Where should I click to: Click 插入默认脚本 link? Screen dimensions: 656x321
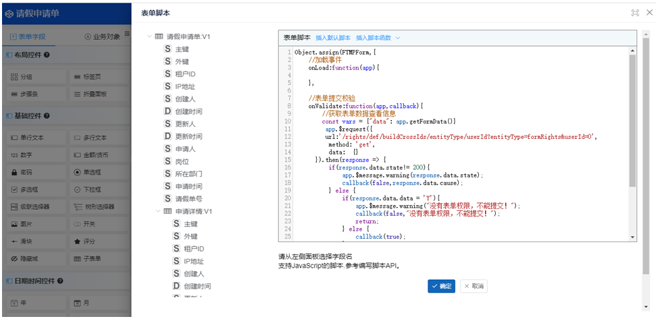tap(333, 38)
